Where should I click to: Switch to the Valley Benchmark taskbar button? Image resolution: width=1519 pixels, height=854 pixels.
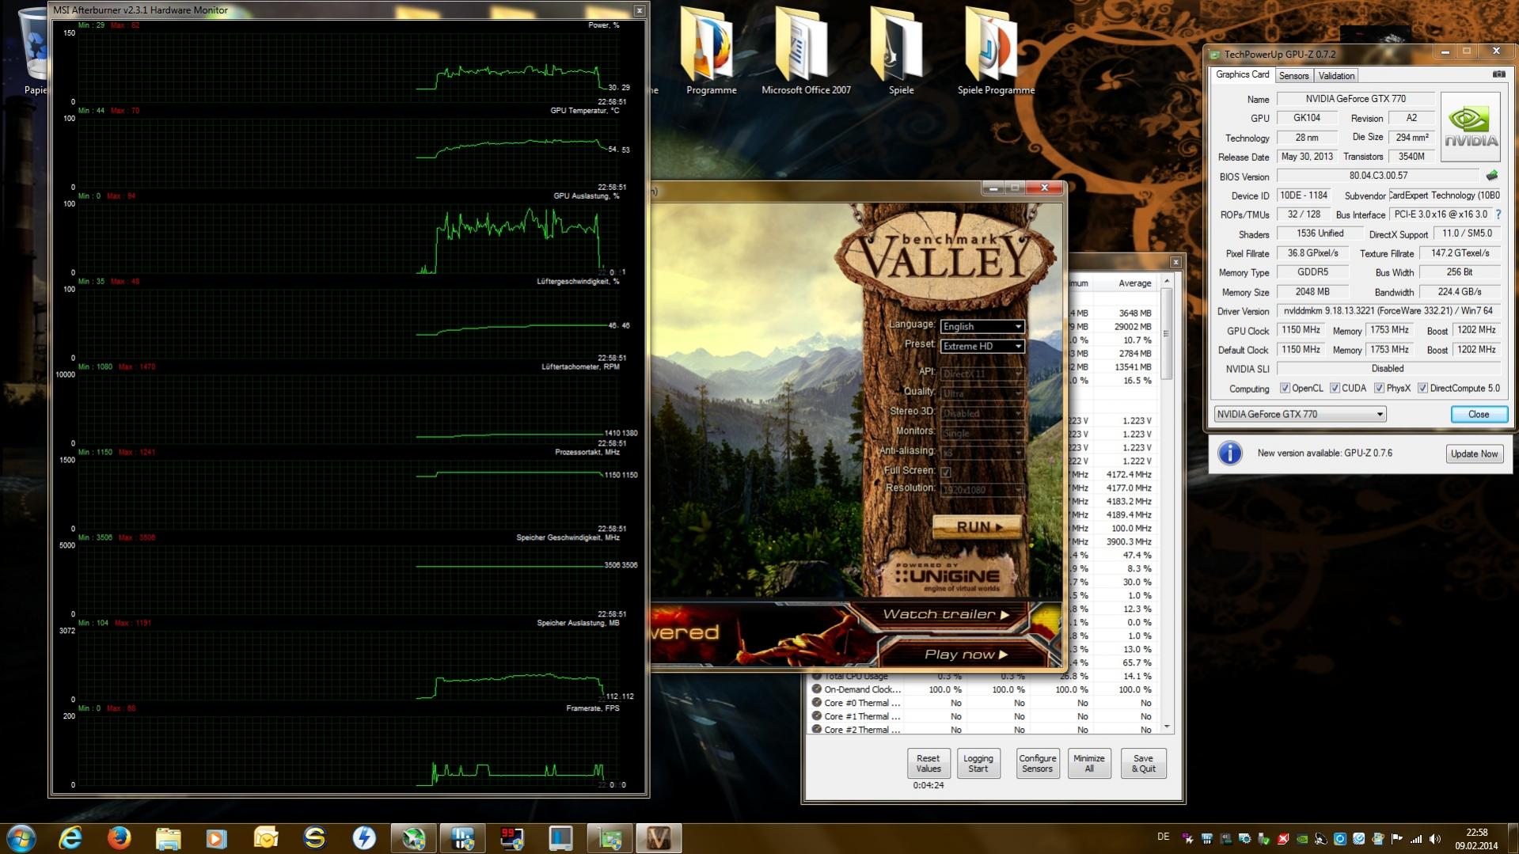click(659, 837)
